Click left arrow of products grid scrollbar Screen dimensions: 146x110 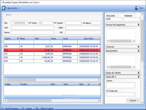coord(5,100)
